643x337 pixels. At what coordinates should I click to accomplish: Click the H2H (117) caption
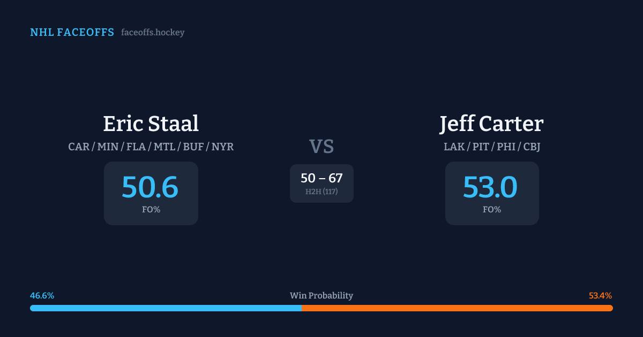tap(322, 192)
